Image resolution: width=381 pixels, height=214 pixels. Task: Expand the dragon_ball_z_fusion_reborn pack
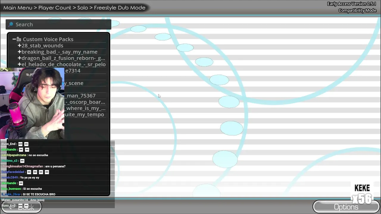(x=19, y=58)
